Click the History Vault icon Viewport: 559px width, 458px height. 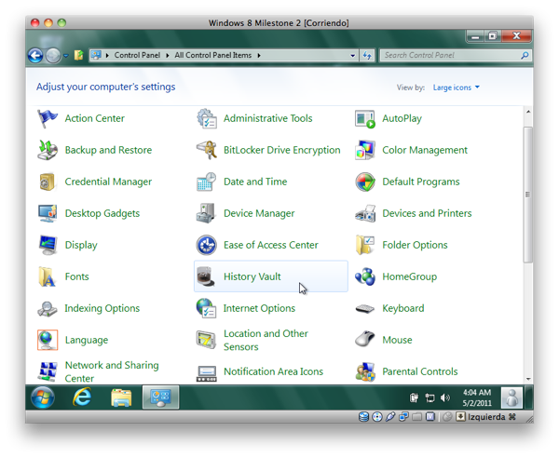(x=207, y=276)
